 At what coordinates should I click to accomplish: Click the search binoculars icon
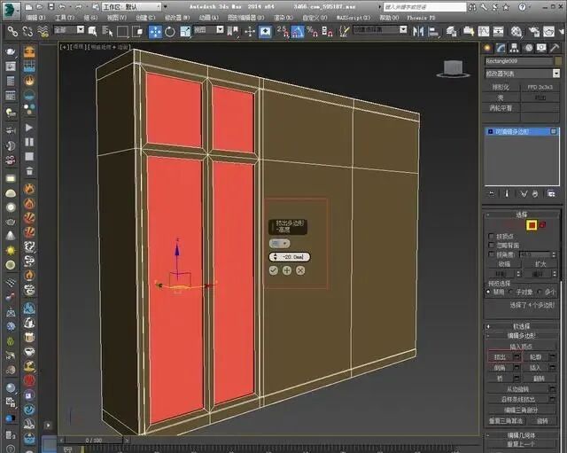[x=472, y=6]
